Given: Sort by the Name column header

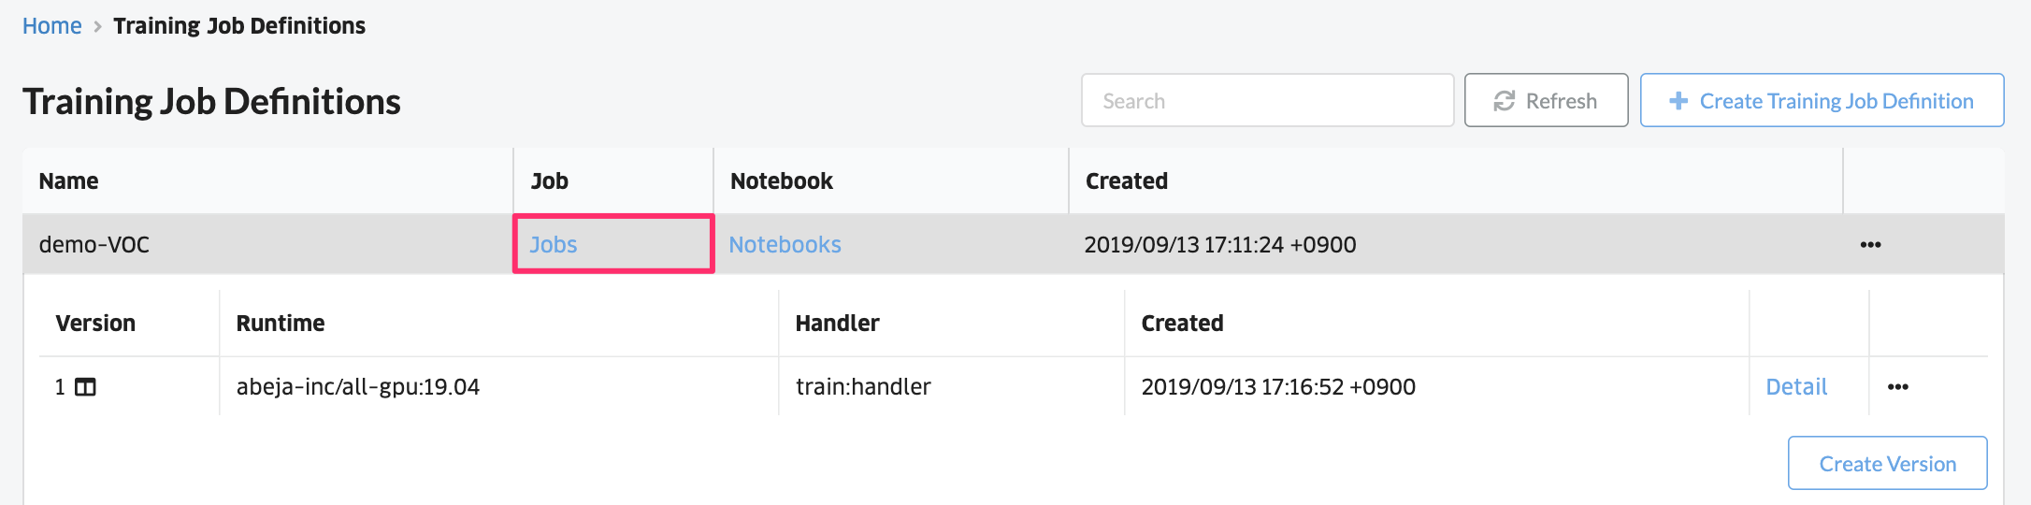Looking at the screenshot, I should click(68, 181).
